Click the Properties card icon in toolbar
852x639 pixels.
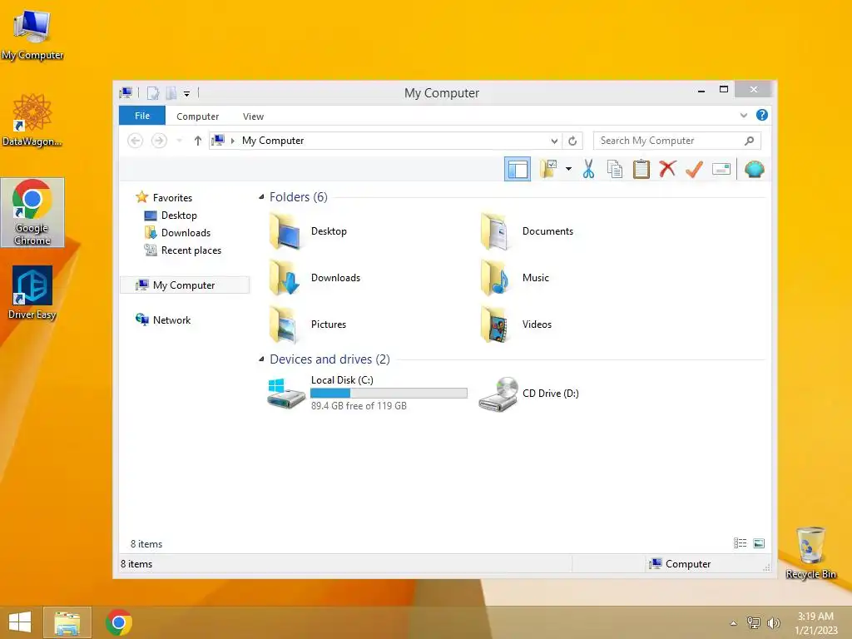721,169
